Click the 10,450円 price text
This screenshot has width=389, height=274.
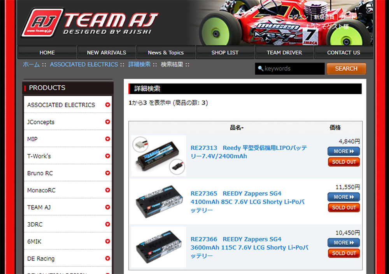(347, 232)
